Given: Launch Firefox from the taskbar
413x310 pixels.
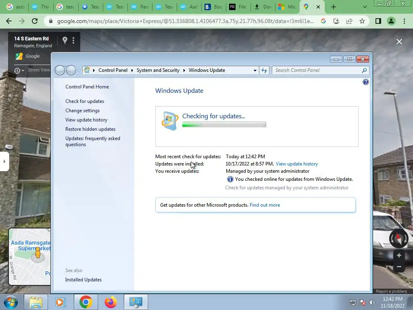Looking at the screenshot, I should [111, 302].
